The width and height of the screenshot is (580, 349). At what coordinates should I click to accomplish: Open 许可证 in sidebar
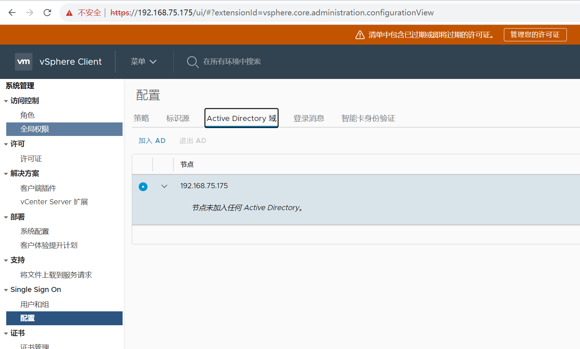(x=31, y=159)
